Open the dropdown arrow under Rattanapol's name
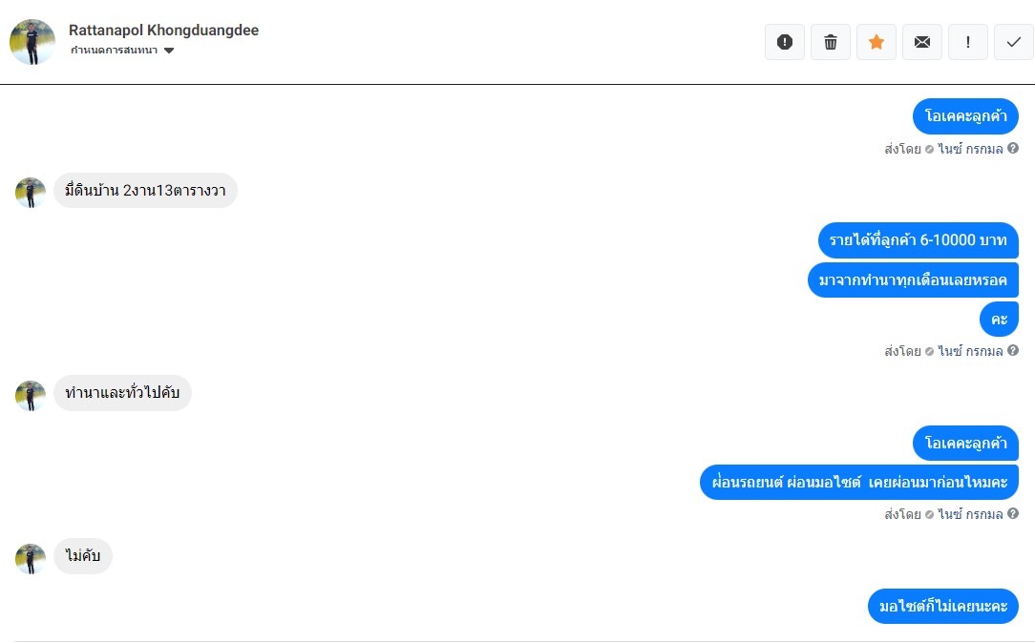1035x642 pixels. pos(169,51)
